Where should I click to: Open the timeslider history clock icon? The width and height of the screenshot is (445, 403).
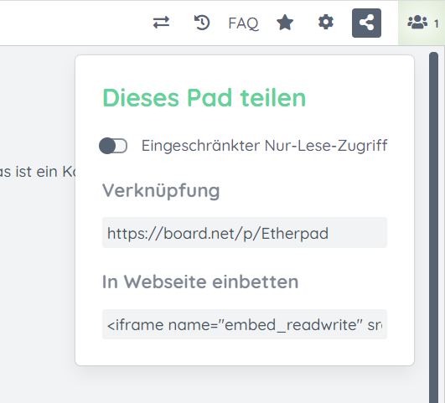pos(202,23)
